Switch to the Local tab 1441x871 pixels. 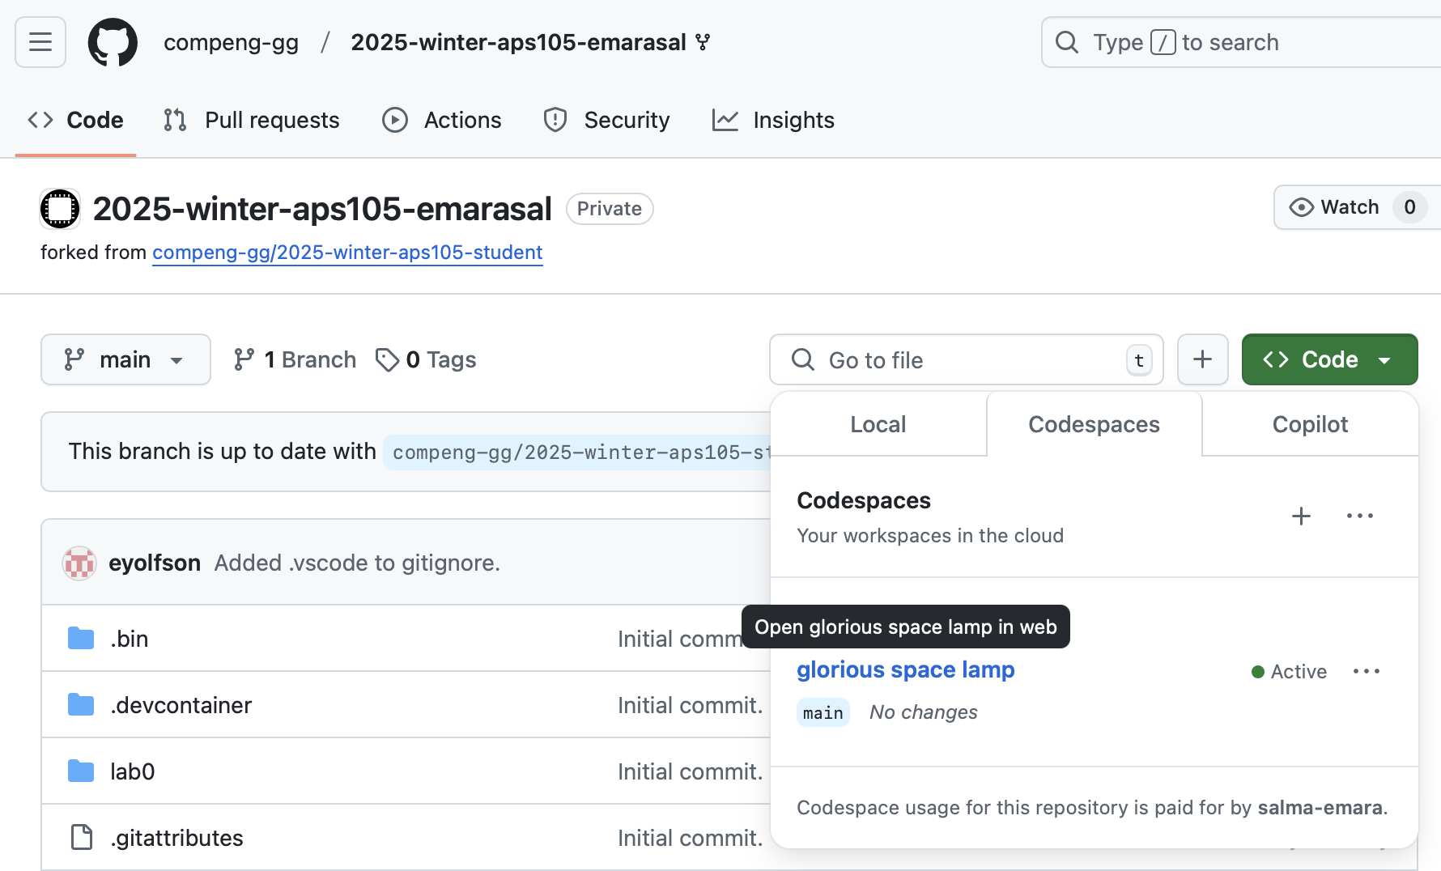tap(878, 424)
